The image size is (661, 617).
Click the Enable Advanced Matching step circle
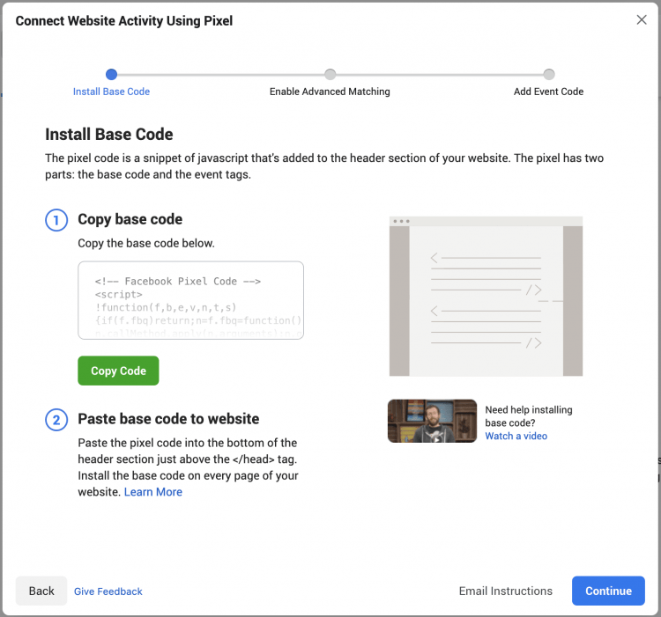click(330, 75)
